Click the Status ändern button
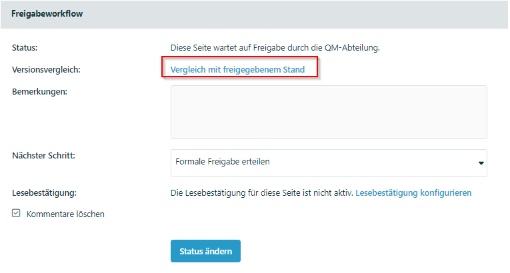 tap(205, 251)
